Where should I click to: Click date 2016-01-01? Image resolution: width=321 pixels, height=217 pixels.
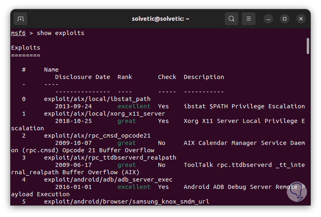[x=74, y=187]
